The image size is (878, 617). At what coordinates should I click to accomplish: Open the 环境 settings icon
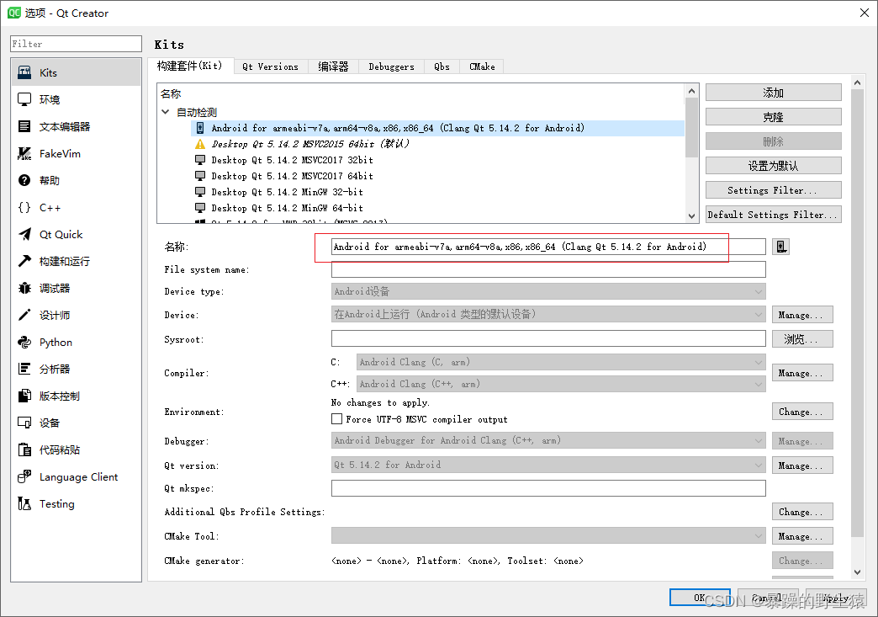23,98
